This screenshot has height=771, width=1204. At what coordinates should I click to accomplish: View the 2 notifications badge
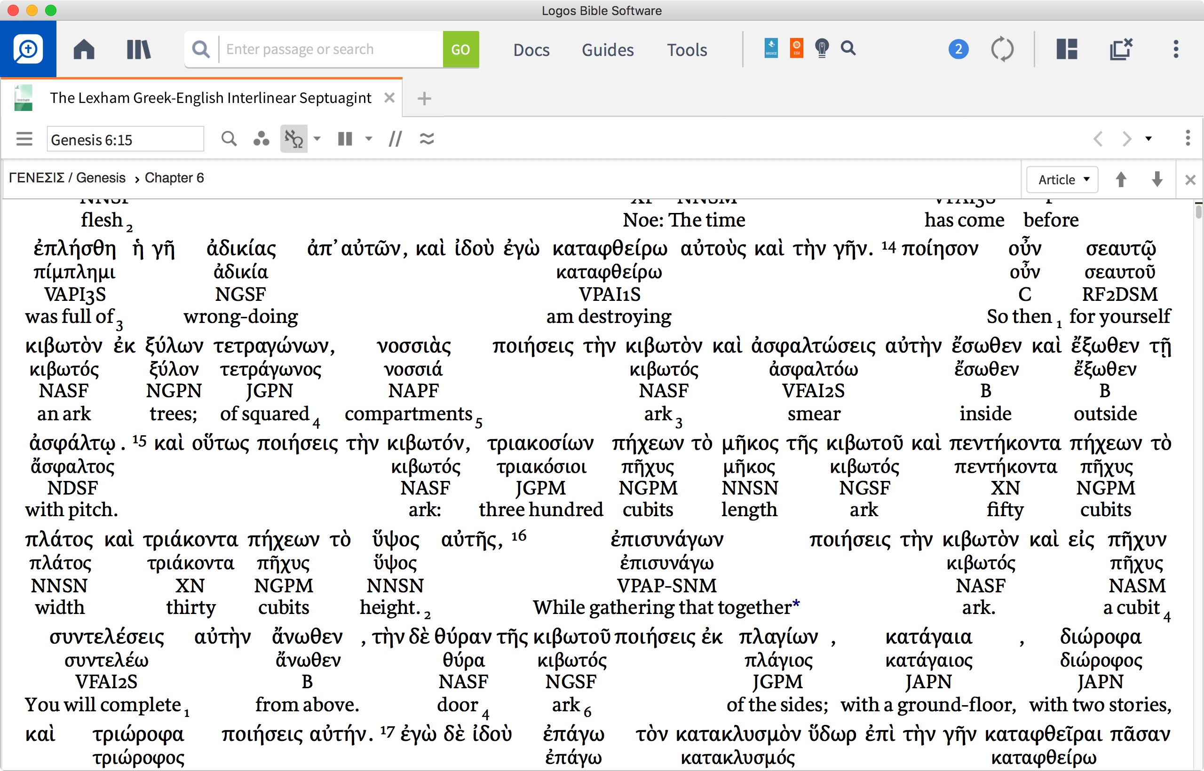click(958, 49)
